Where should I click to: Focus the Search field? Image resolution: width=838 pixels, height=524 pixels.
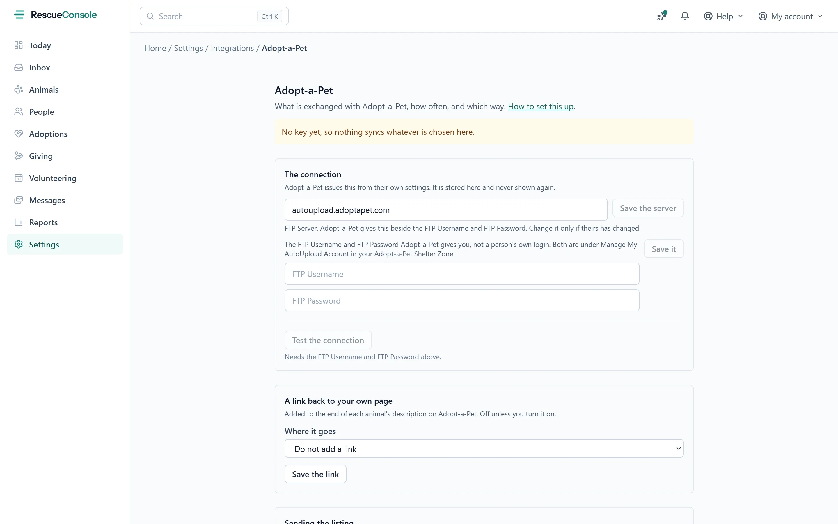click(214, 16)
